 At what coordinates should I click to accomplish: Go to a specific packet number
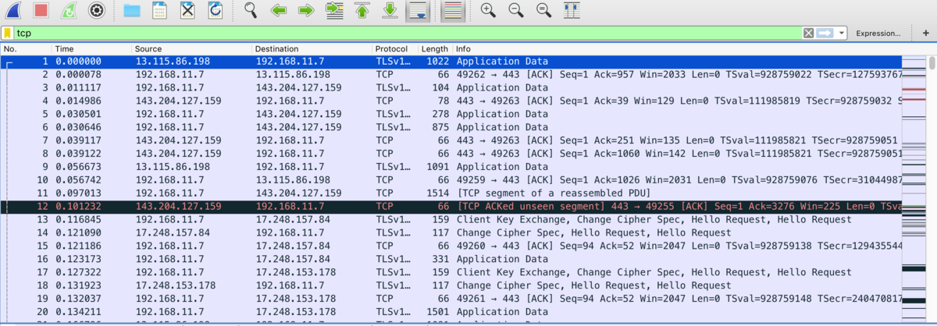click(334, 11)
